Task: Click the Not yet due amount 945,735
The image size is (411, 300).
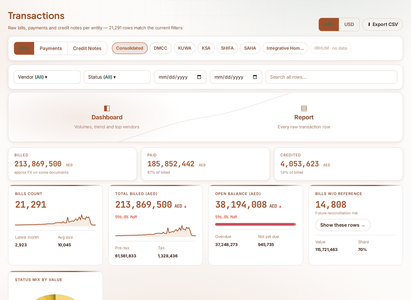Action: click(266, 244)
